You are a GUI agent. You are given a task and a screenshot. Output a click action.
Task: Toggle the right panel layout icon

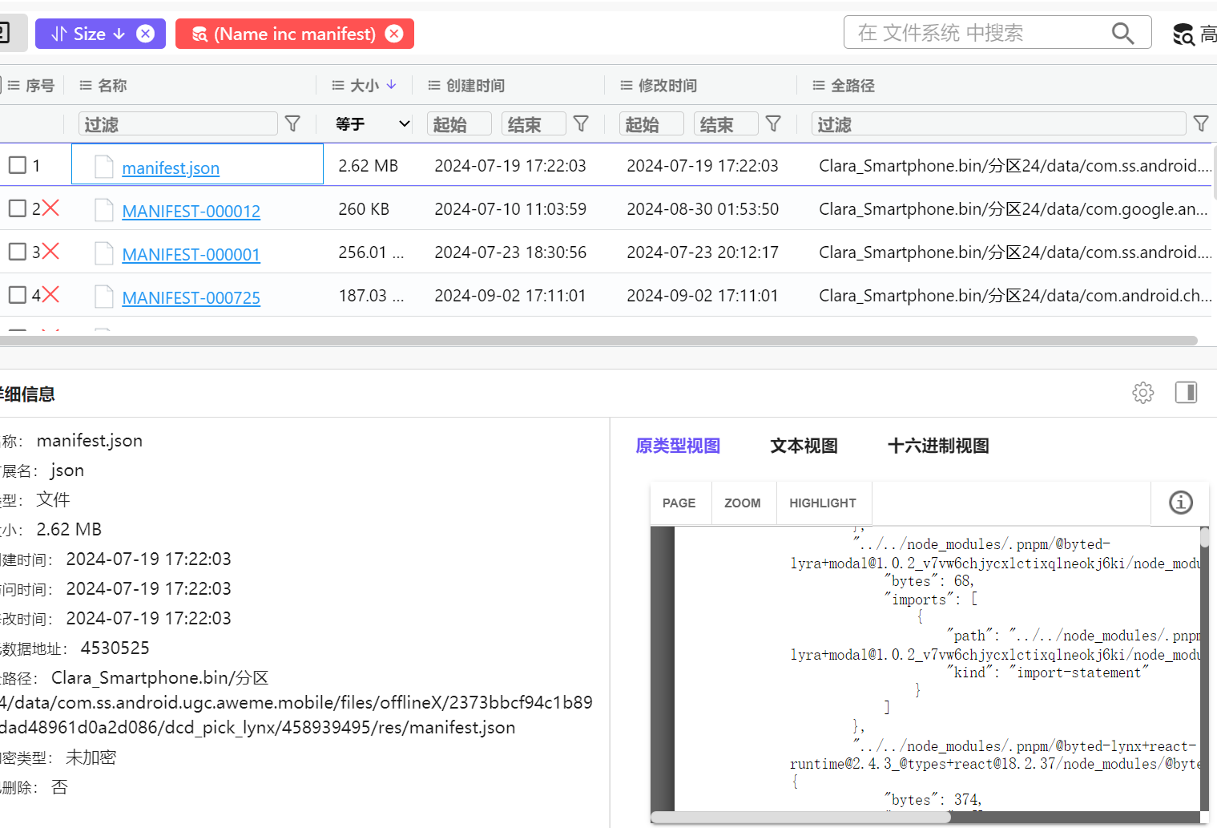point(1186,393)
